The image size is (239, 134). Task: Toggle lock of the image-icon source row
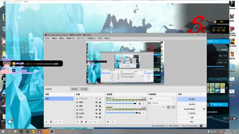[100, 113]
